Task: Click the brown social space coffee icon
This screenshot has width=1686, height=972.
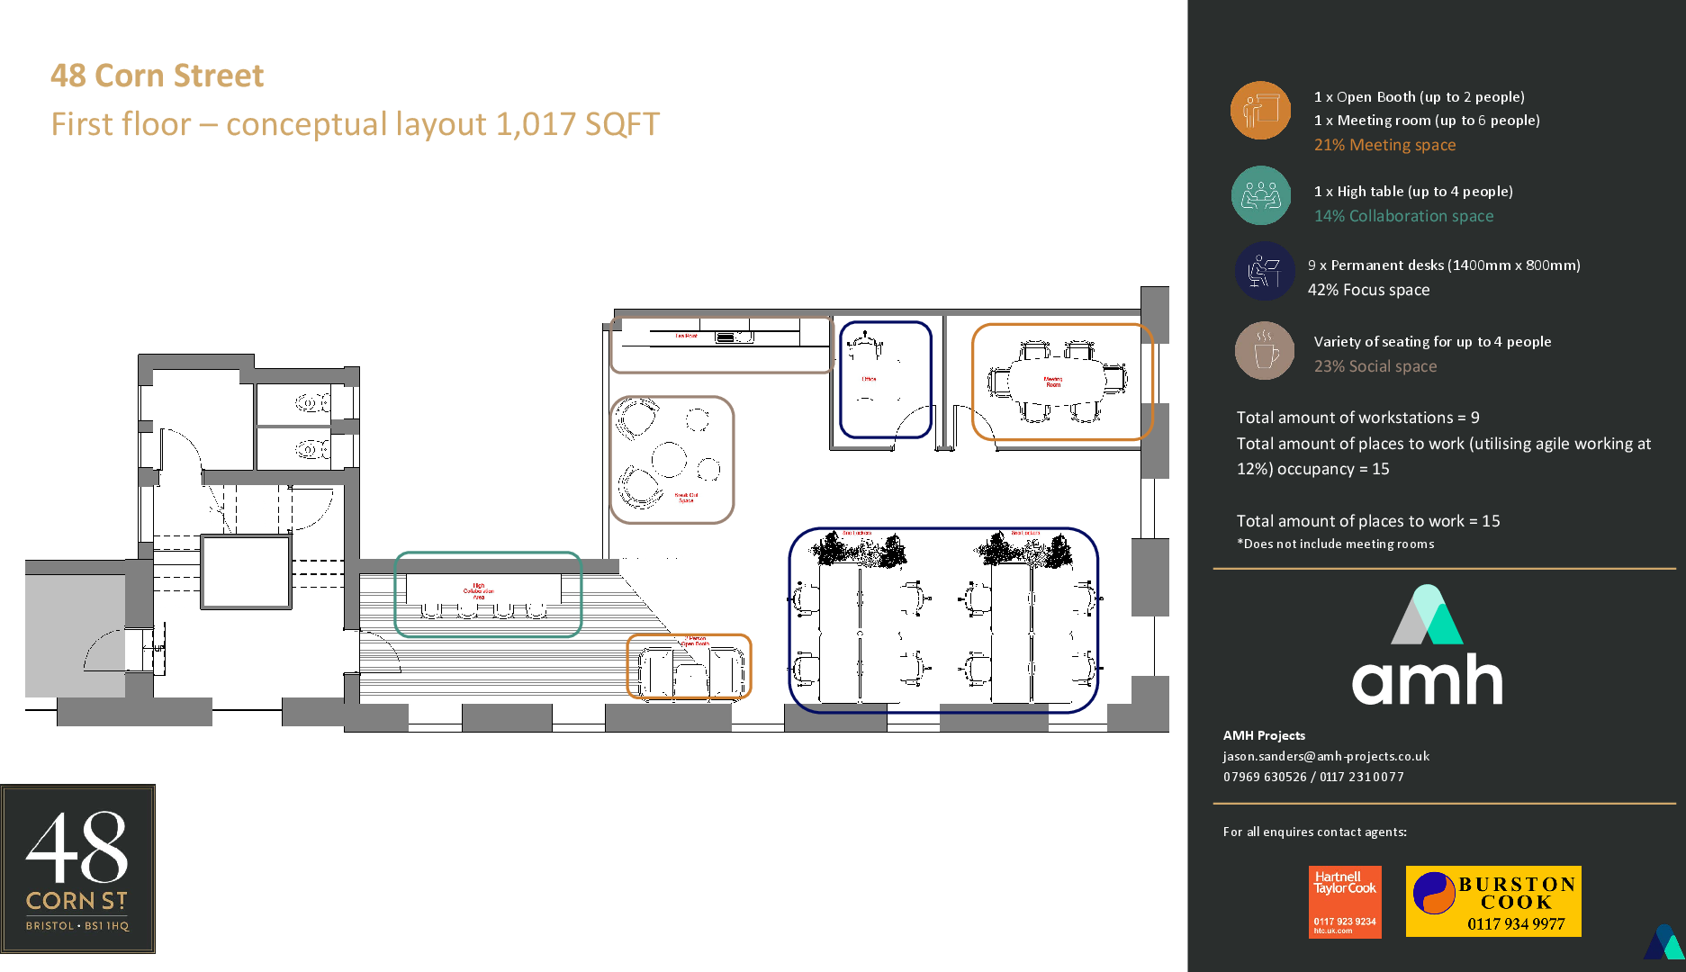Action: coord(1264,351)
